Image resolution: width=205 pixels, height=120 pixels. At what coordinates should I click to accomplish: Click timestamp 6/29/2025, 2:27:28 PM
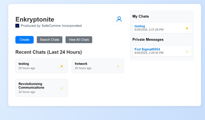pos(149,30)
